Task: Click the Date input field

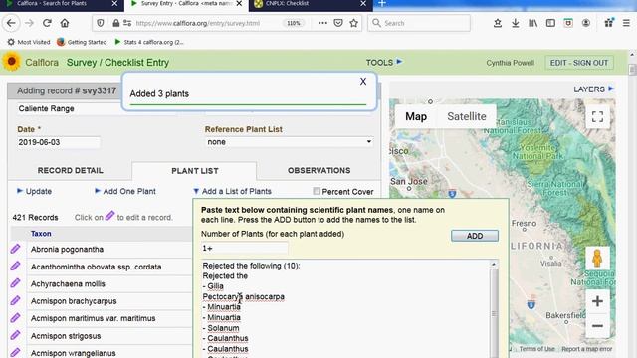Action: pyautogui.click(x=59, y=142)
